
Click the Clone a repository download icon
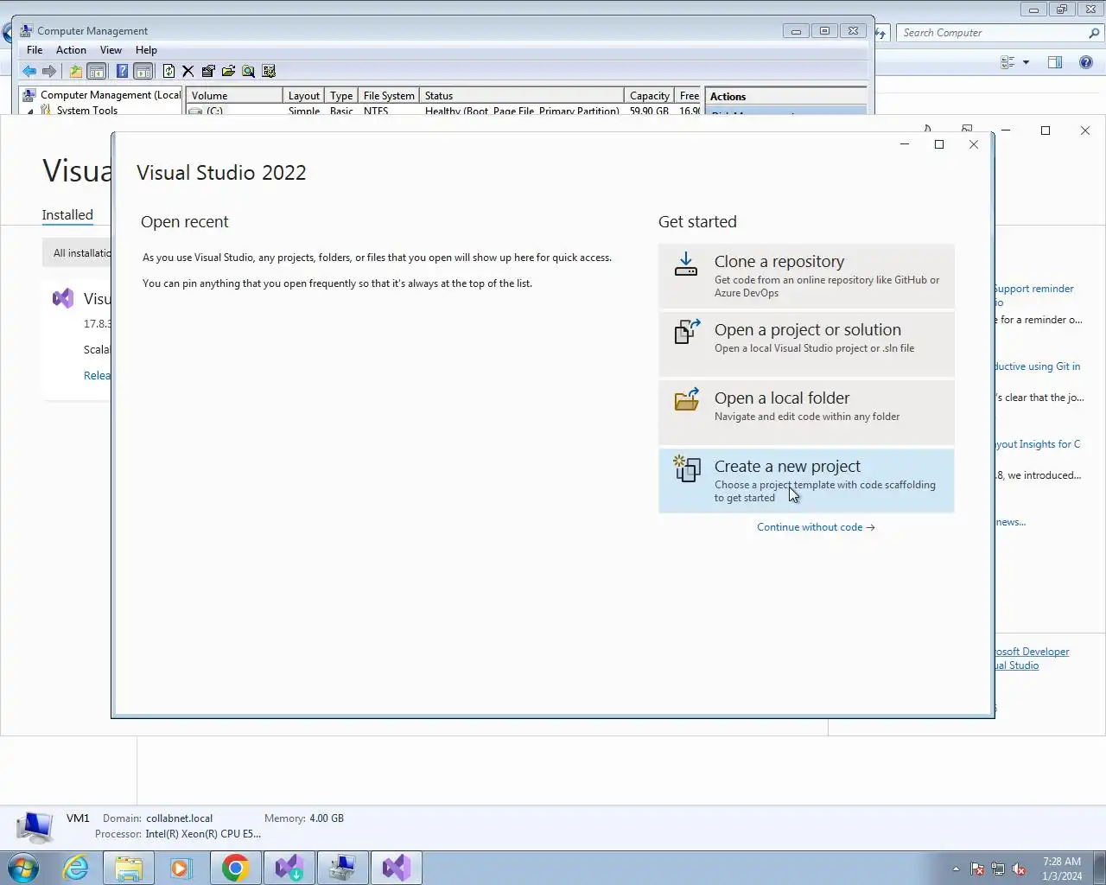pyautogui.click(x=686, y=264)
